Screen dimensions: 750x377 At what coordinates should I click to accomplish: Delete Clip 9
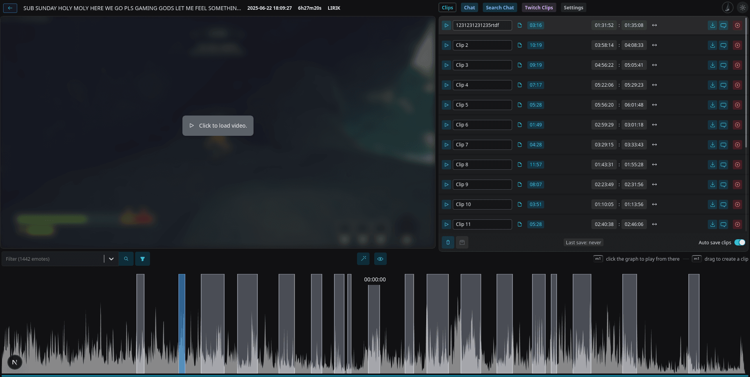[737, 185]
